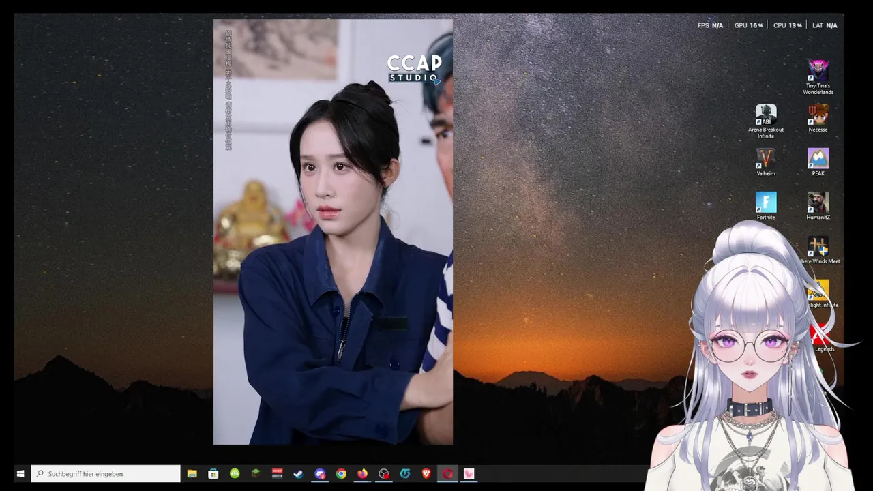The image size is (873, 491).
Task: Click the 'CPU 13%' overlay readout
Action: pyautogui.click(x=787, y=25)
